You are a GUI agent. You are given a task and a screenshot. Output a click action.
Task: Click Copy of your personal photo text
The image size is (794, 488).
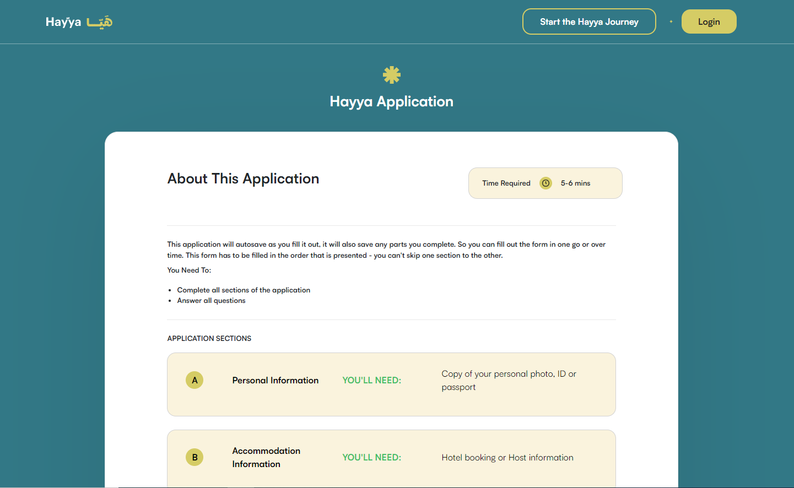[509, 380]
